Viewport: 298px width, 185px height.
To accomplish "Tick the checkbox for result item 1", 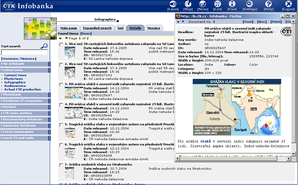I will click(x=61, y=45).
